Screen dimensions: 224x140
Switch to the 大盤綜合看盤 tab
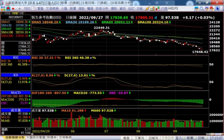(x=36, y=137)
